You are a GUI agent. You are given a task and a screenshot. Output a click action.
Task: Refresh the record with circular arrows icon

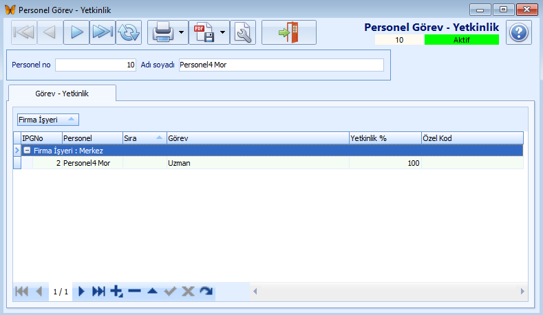[129, 32]
